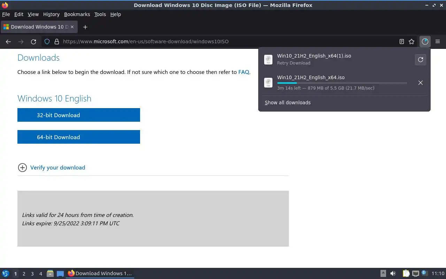Click the network connection tray icon
Viewport: 446px width, 279px height.
click(x=415, y=274)
